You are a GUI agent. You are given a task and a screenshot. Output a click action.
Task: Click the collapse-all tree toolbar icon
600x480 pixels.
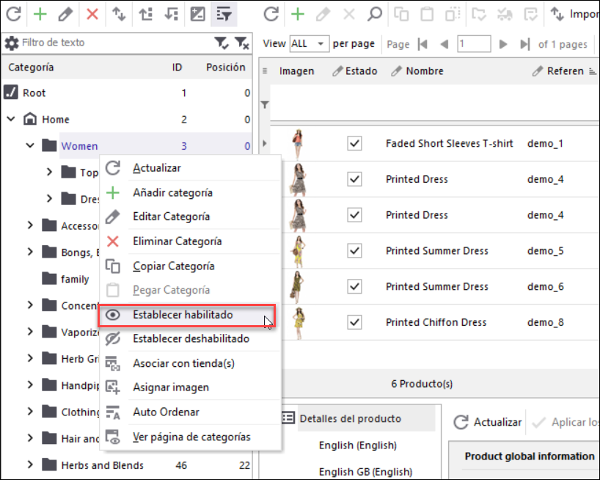click(172, 14)
